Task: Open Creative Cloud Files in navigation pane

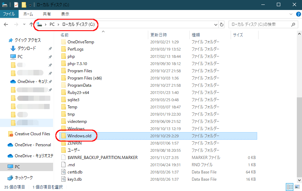Action: point(32,134)
